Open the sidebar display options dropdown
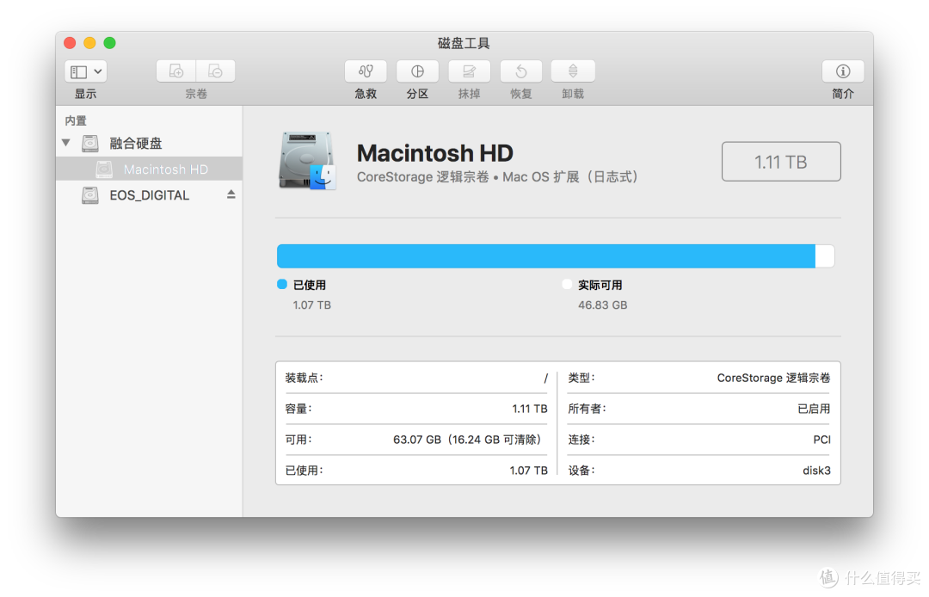Image resolution: width=929 pixels, height=597 pixels. coord(85,71)
